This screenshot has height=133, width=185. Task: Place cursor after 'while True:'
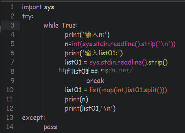[78, 25]
